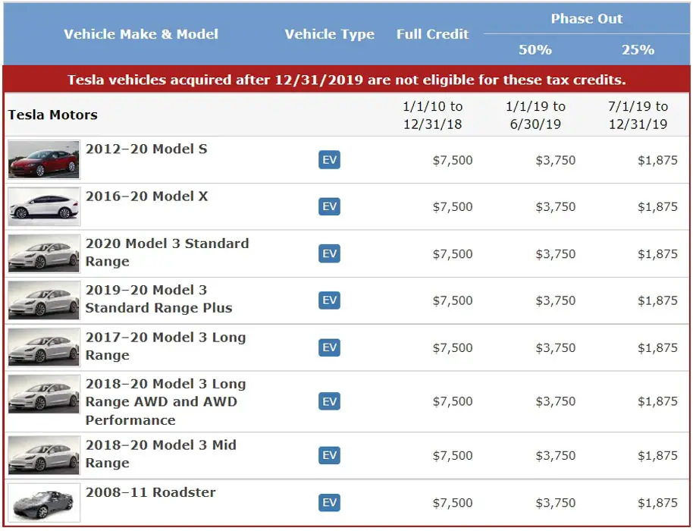The image size is (693, 531).
Task: Open thumbnail for Model 3 Standard Range Plus
Action: pyautogui.click(x=44, y=300)
